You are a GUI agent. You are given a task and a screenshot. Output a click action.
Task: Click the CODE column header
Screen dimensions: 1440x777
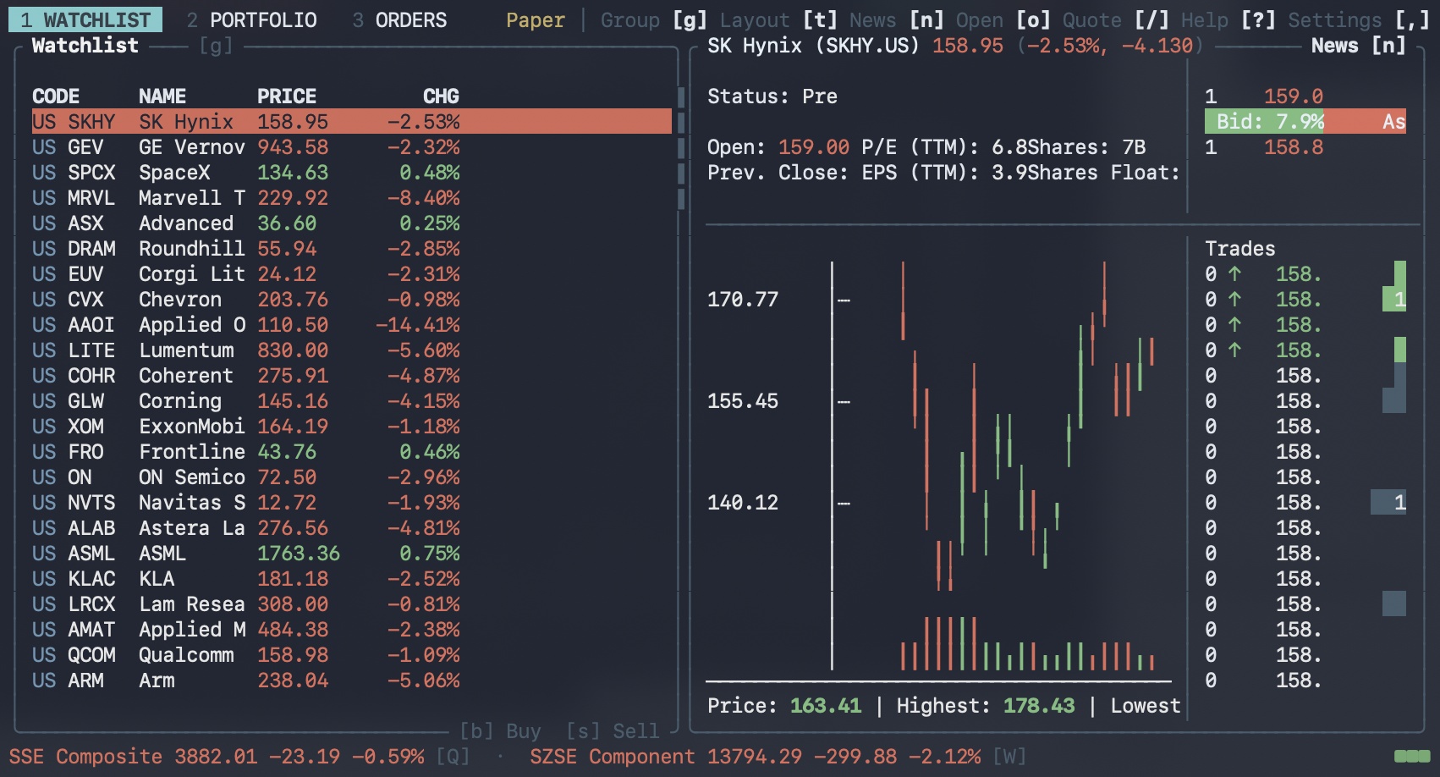point(56,96)
